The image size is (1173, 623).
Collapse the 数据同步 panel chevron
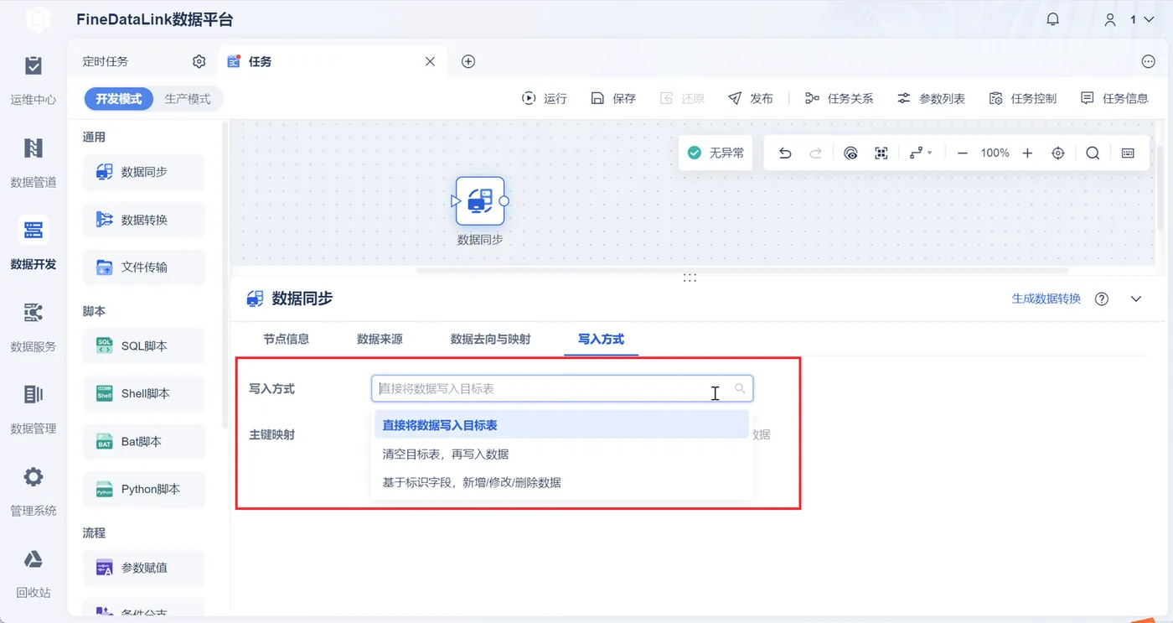1136,299
